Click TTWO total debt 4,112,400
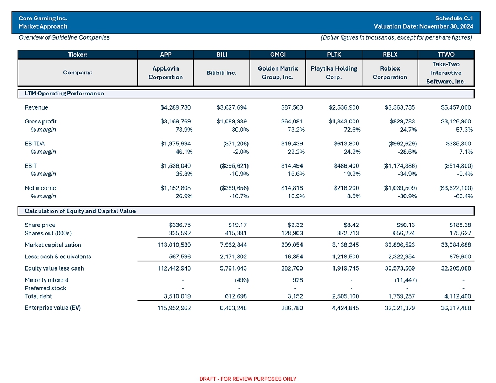The image size is (496, 383). 457,296
